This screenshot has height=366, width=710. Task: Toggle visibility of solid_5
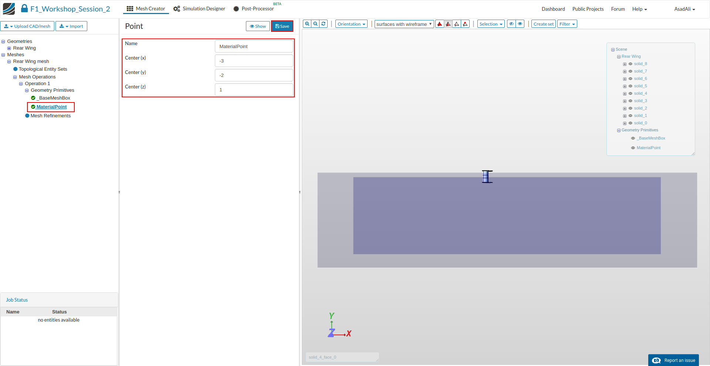click(x=630, y=86)
